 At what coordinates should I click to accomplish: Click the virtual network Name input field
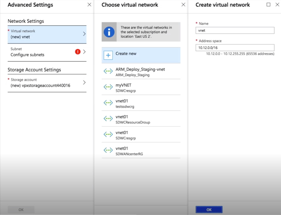(235, 30)
